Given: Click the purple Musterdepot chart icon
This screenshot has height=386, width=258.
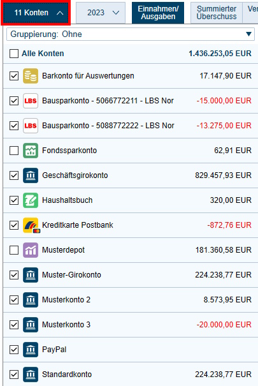Looking at the screenshot, I should (x=31, y=250).
